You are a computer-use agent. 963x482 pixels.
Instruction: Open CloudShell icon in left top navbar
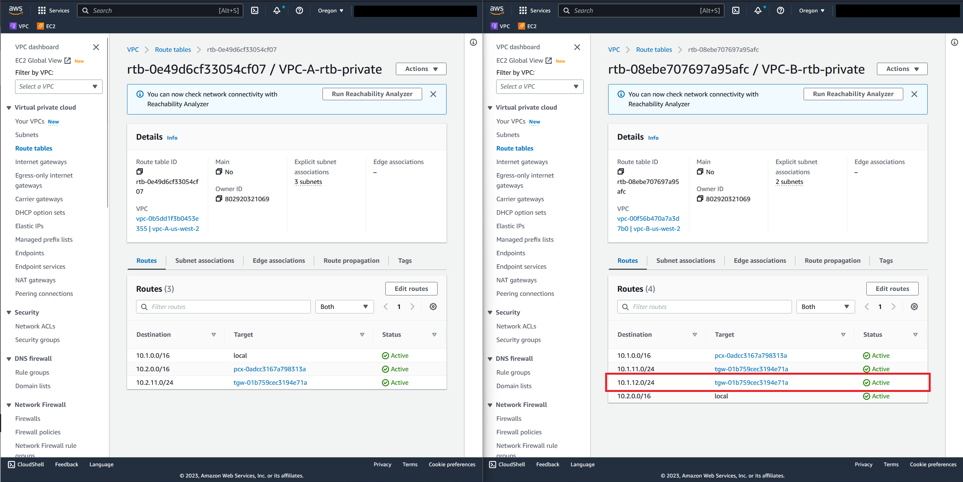coord(255,11)
